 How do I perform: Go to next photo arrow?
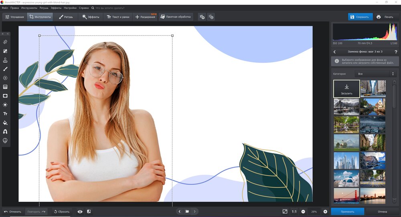pos(194,211)
